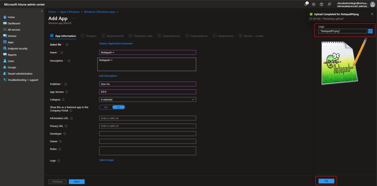Go to the Requirements step tab
Viewport: 377px width, 186px height.
pyautogui.click(x=113, y=36)
